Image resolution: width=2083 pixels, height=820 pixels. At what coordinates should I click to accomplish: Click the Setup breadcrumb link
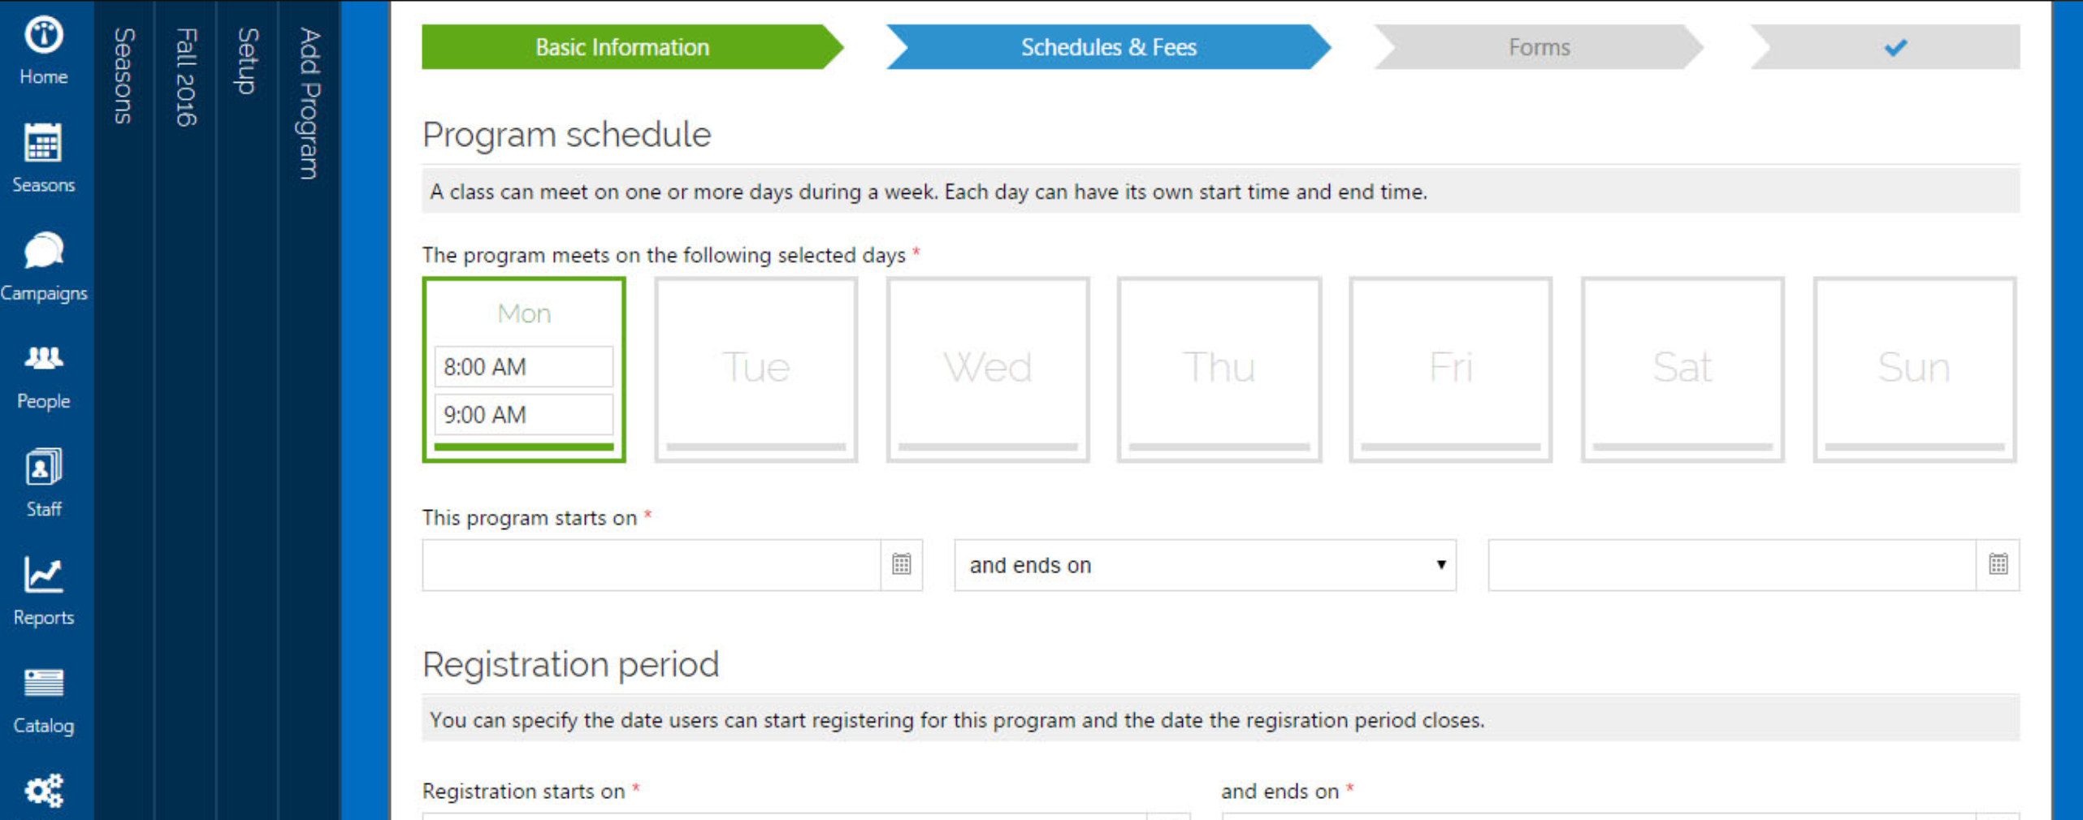[x=248, y=61]
